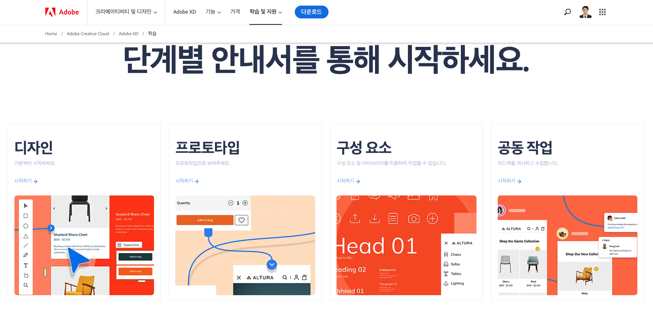Go to Adobe XD breadcrumb
This screenshot has height=310, width=653.
tap(128, 34)
